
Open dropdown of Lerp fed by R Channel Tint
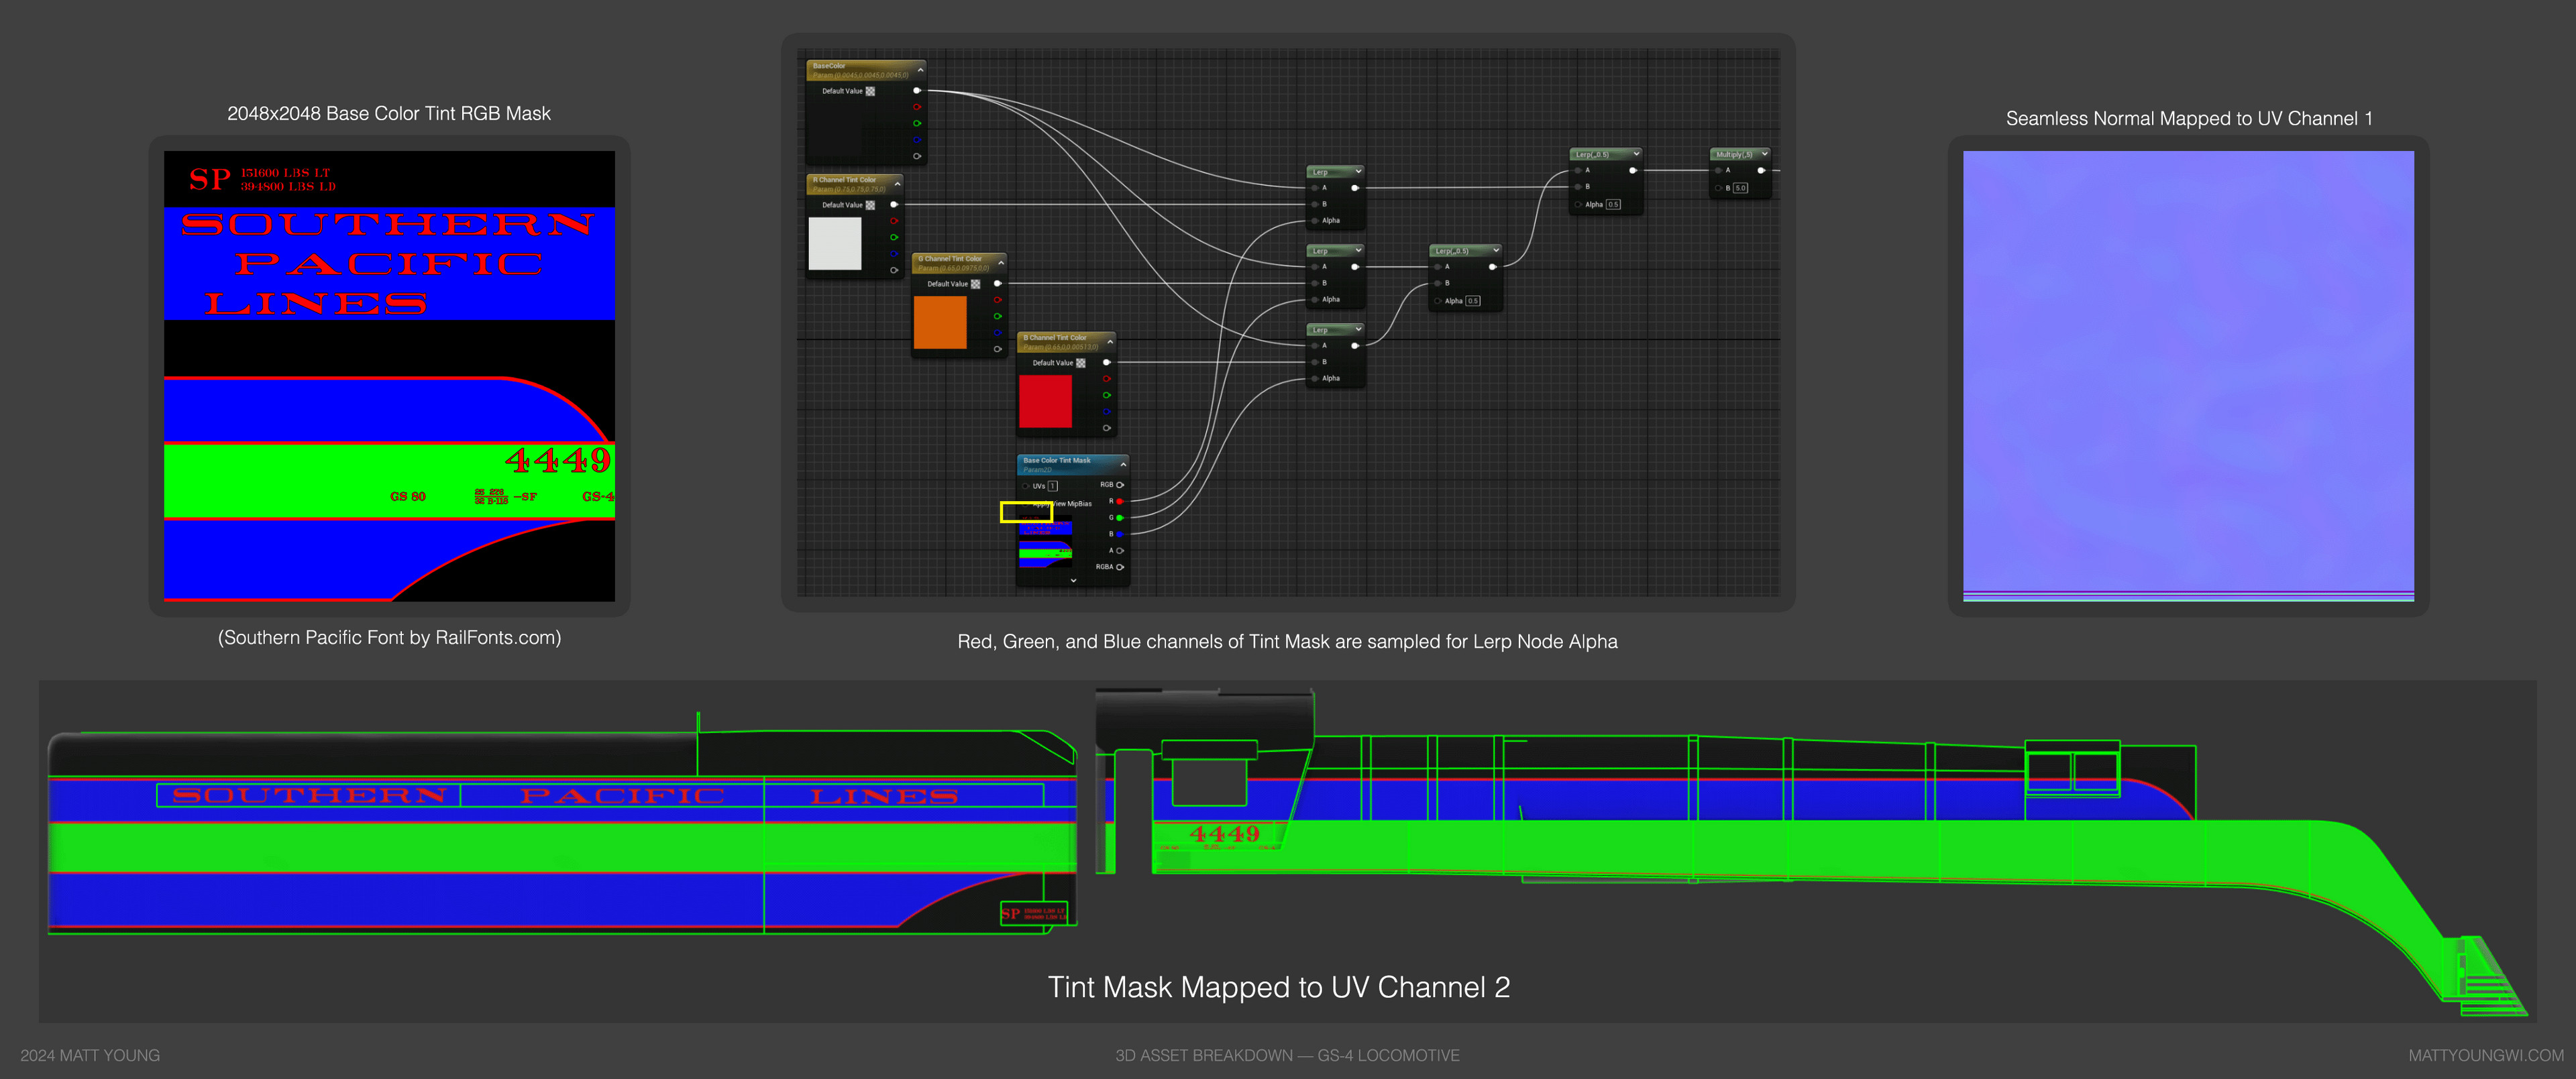[x=1358, y=171]
